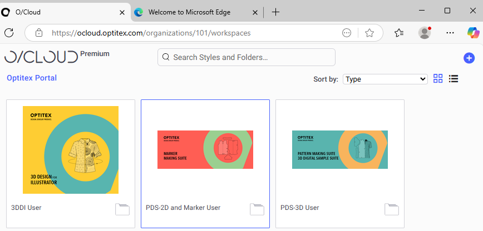Click the folder icon on 3DDI User card
The width and height of the screenshot is (483, 231).
(122, 209)
